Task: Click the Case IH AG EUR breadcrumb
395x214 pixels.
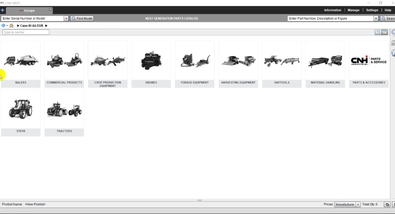Action: tap(32, 25)
